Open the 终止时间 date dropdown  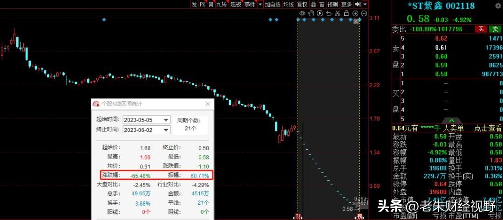point(166,130)
